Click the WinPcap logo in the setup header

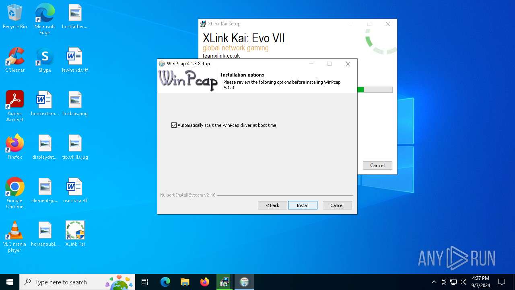[x=188, y=80]
